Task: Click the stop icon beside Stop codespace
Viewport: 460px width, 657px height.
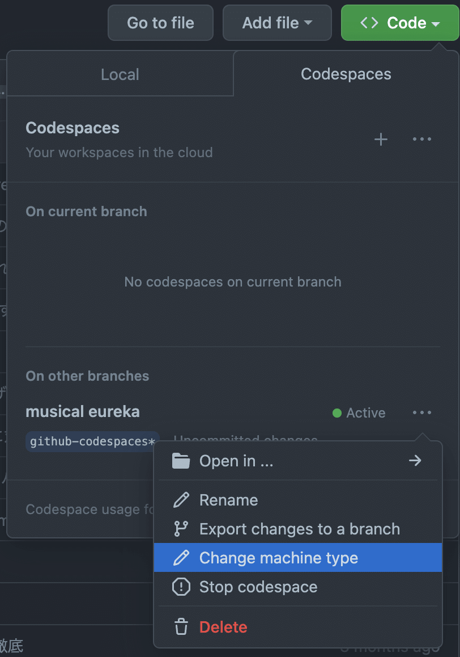Action: pos(181,587)
